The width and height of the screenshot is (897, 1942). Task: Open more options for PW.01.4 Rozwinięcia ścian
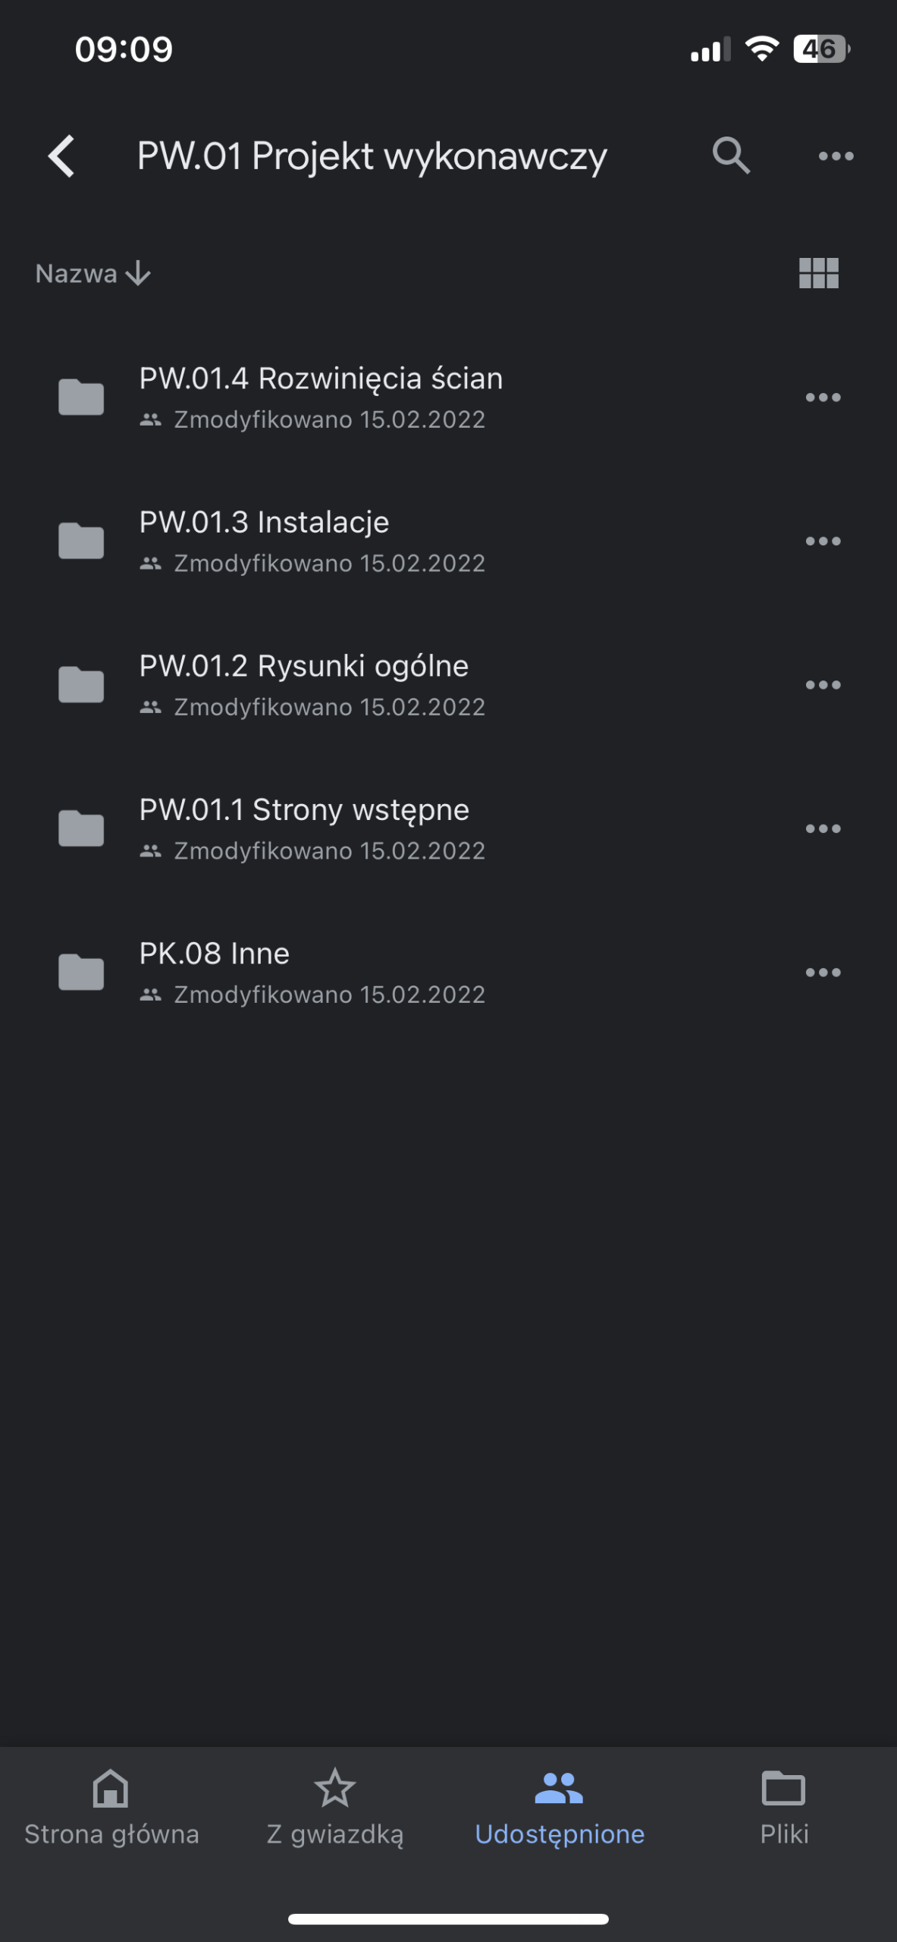[x=823, y=398]
